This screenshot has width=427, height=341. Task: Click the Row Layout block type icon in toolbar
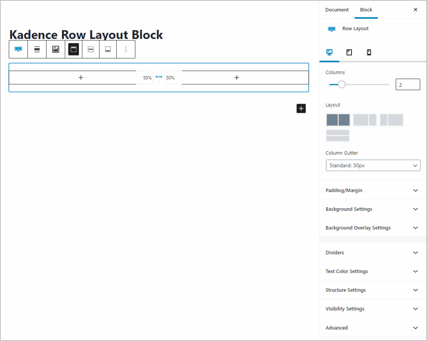pos(18,49)
